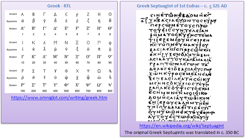Viewport: 245px width, 138px height.
Task: Click the Ancient label beside letter Α
Action: coord(13,14)
